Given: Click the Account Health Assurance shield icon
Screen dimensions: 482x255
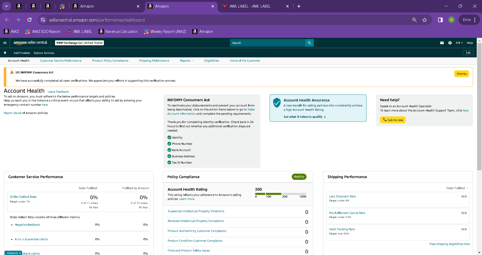Looking at the screenshot, I should [x=277, y=103].
